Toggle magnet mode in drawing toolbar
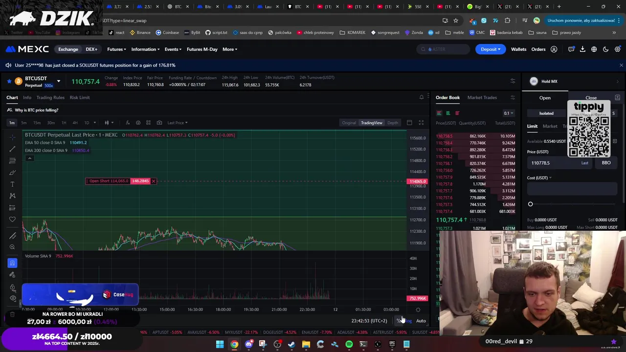 pyautogui.click(x=12, y=264)
